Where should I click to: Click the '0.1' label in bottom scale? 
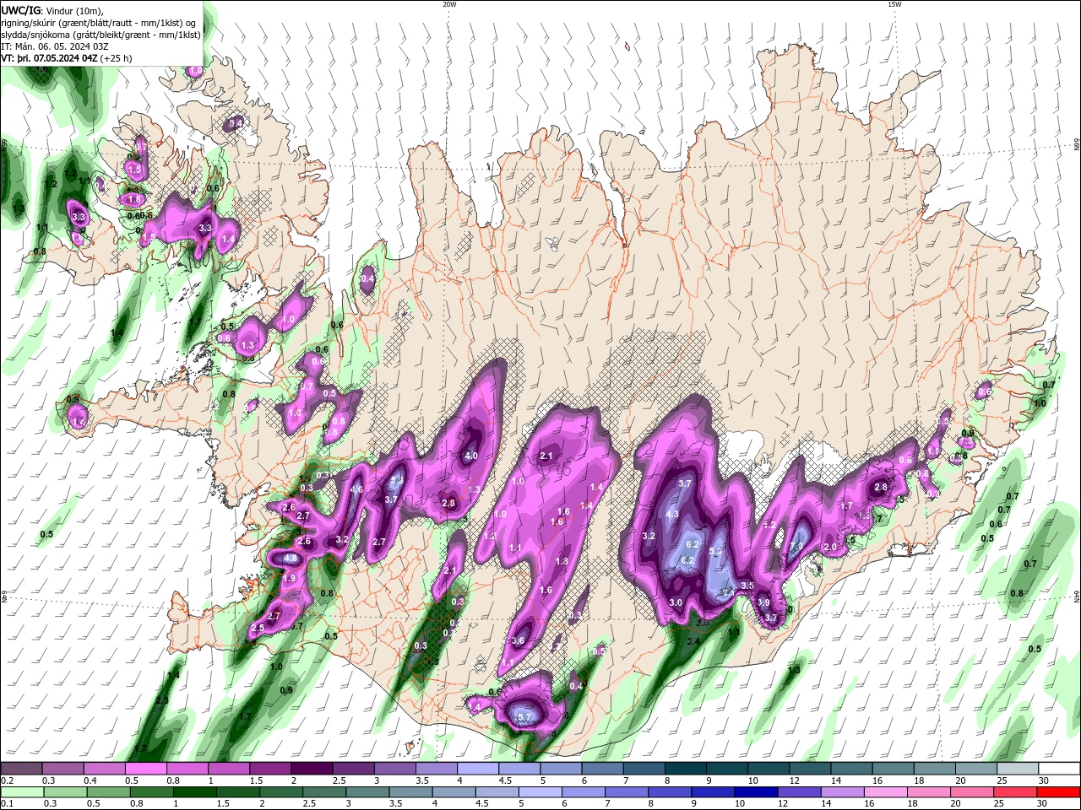point(6,804)
